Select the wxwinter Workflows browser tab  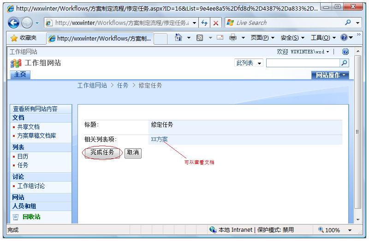click(x=100, y=38)
